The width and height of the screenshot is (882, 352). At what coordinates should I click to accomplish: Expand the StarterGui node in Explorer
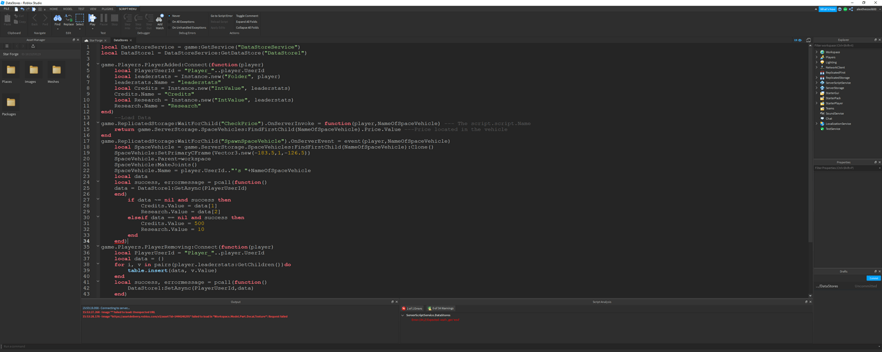[x=817, y=93]
